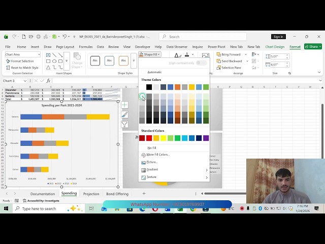Click the Chart Filters funnel button
Screen dimensions: 325x244
pos(124,124)
